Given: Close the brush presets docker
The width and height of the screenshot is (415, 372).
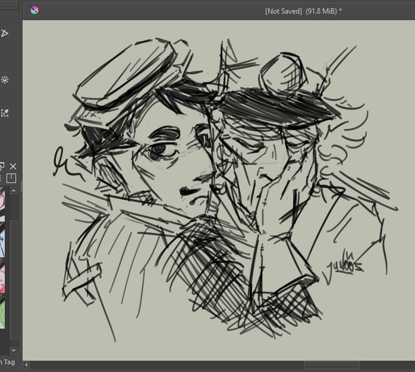Looking at the screenshot, I should coord(13,166).
